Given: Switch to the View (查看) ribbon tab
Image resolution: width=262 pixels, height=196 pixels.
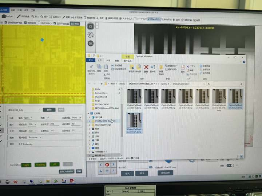Looking at the screenshot, I should tap(117, 61).
